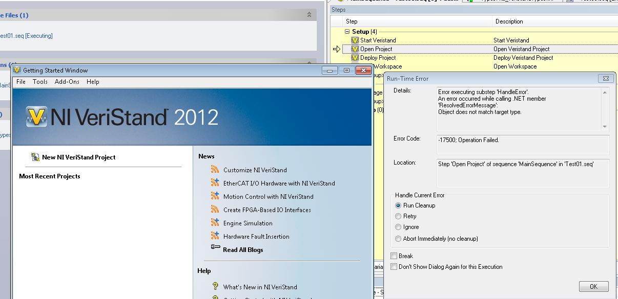The height and width of the screenshot is (299, 618).
Task: Click OK in the Run-Time Error dialog
Action: click(593, 287)
